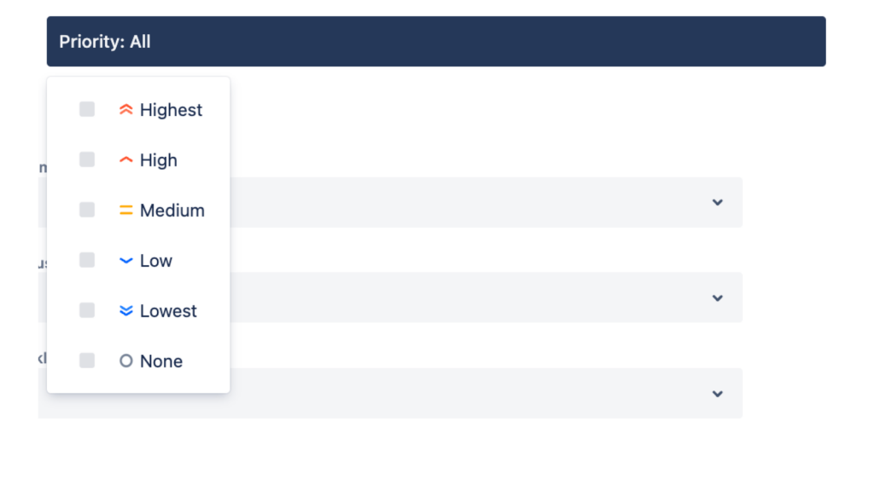Tick the Lowest priority checkbox
Viewport: 874px width, 491px height.
click(x=87, y=310)
